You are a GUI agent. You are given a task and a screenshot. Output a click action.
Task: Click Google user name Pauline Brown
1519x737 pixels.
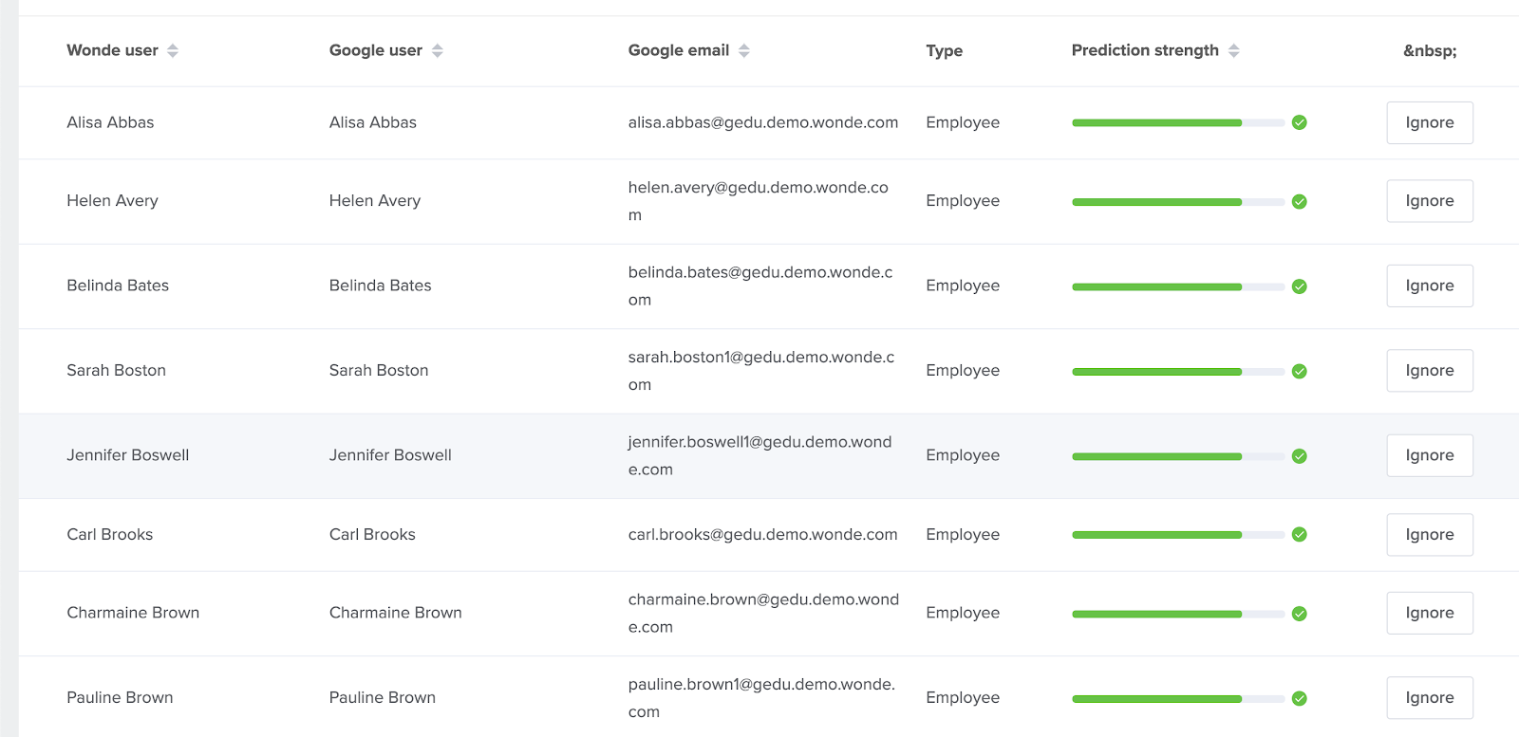[x=383, y=697]
